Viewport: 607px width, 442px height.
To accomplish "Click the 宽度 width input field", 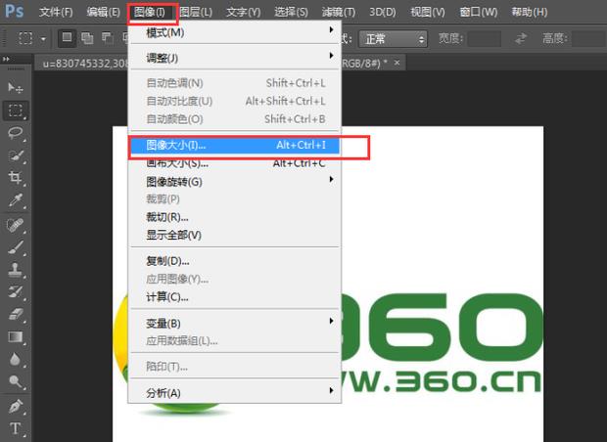I will click(x=484, y=39).
